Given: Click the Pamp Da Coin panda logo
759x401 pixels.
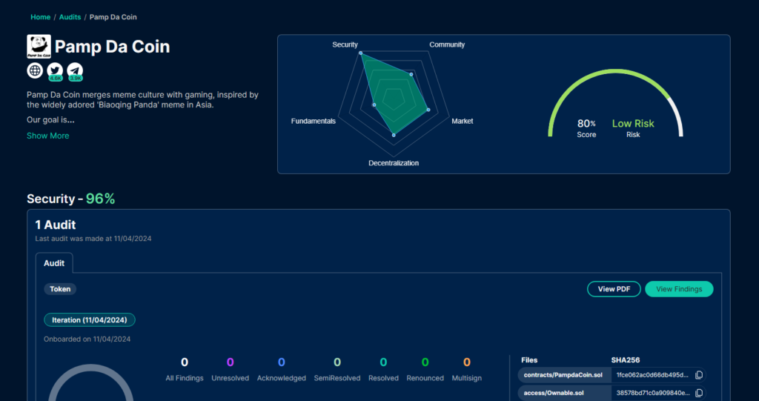Looking at the screenshot, I should coord(39,47).
